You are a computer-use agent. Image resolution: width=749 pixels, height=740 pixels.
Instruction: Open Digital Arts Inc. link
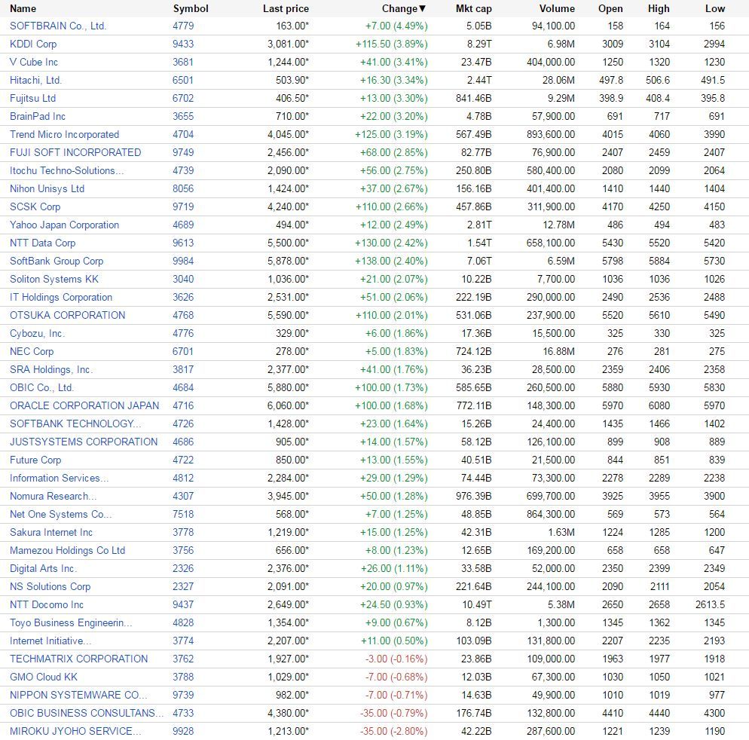pos(43,569)
